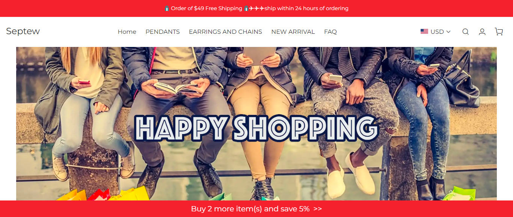Image resolution: width=513 pixels, height=217 pixels.
Task: Open EARRINGS AND CHAINS category
Action: [x=225, y=32]
